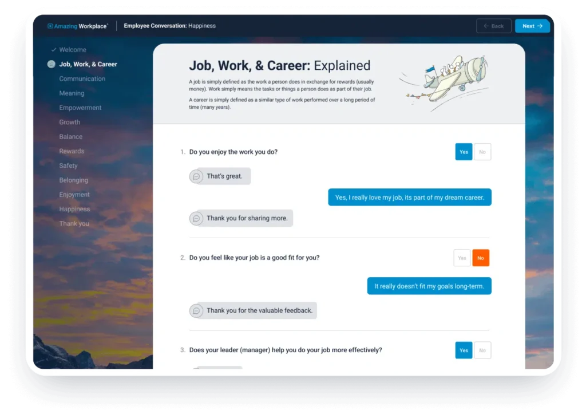Viewport: 586px width, 414px height.
Task: Click the "I really love my job" response bubble
Action: point(409,198)
